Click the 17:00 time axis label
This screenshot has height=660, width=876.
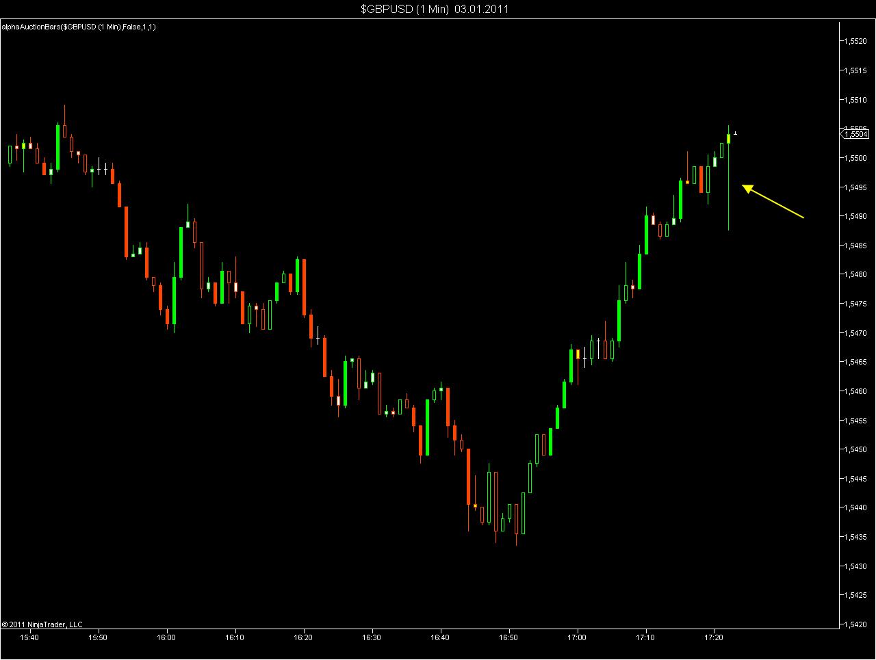pos(578,637)
